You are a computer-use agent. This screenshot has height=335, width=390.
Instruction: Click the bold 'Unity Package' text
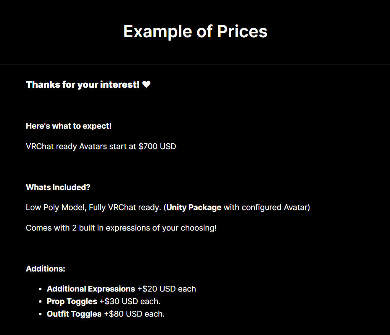coord(194,207)
